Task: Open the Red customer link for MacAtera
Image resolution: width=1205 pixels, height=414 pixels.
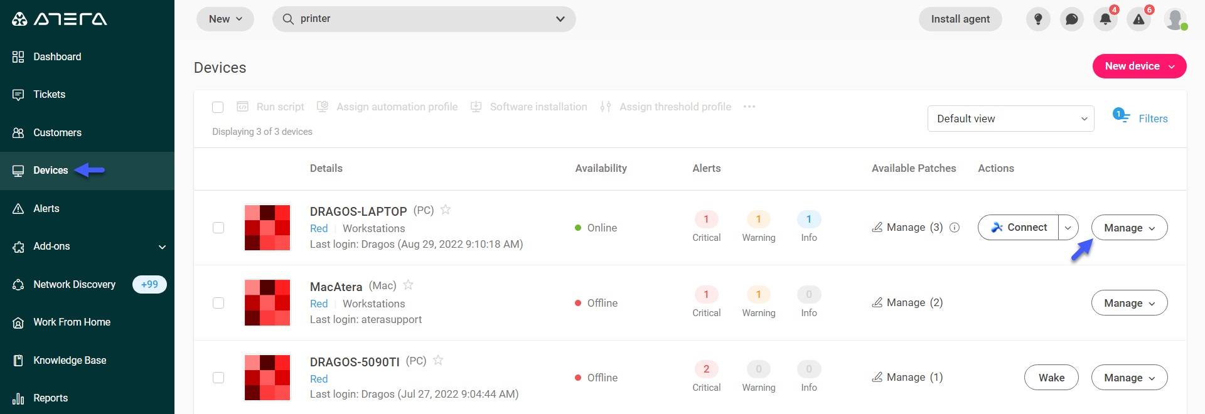Action: (x=319, y=304)
